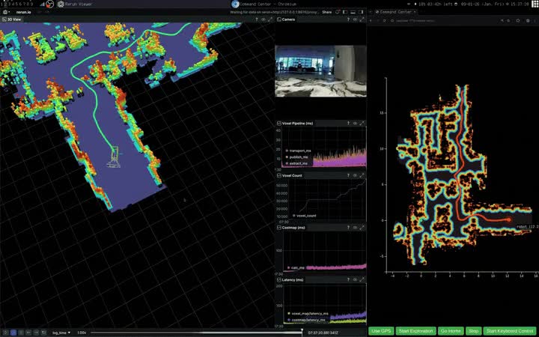Toggle loop playback button
Screen dimensions: 539x337
pos(43,333)
